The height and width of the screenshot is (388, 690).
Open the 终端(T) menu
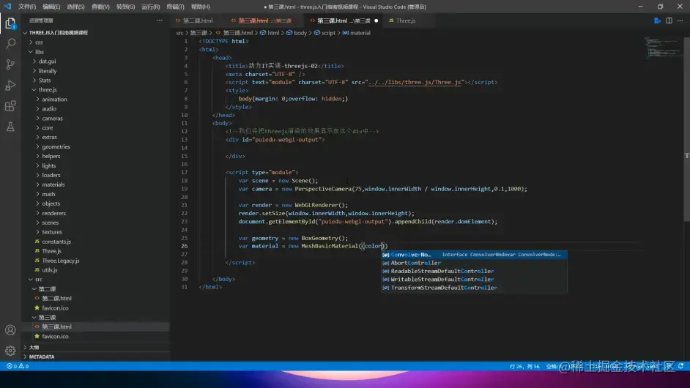tap(175, 7)
